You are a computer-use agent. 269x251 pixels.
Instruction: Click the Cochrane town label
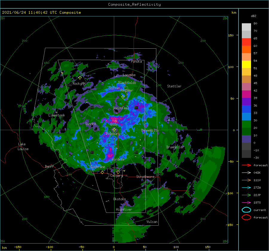(x=98, y=167)
